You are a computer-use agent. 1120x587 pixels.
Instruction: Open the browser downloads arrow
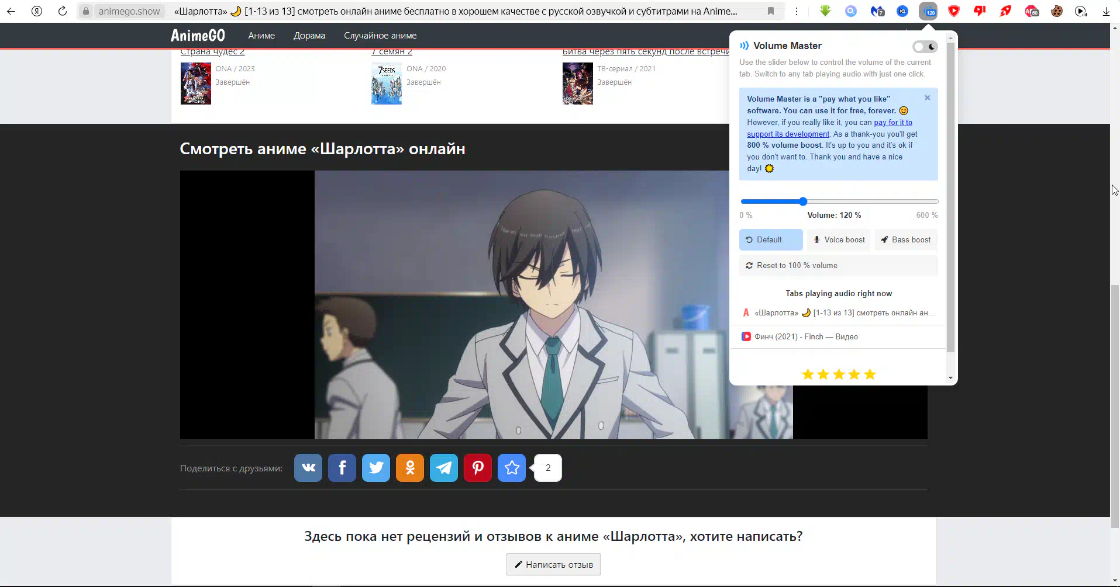tap(1106, 11)
